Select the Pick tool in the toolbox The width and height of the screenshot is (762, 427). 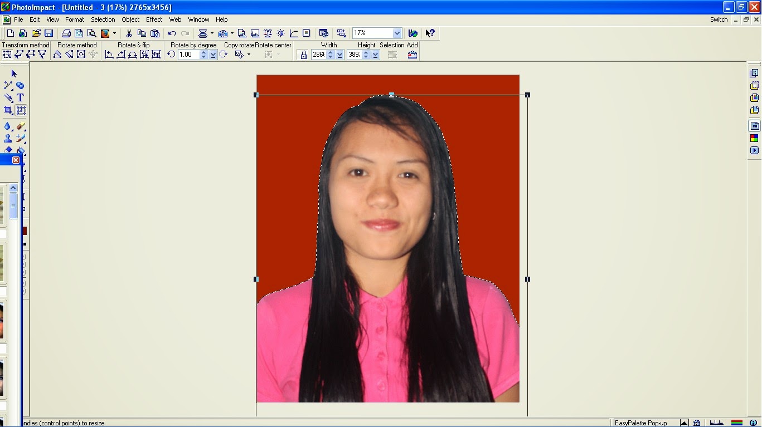(x=14, y=73)
